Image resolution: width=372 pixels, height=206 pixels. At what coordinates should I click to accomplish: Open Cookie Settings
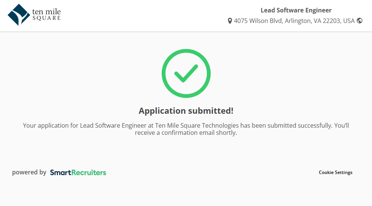click(335, 172)
